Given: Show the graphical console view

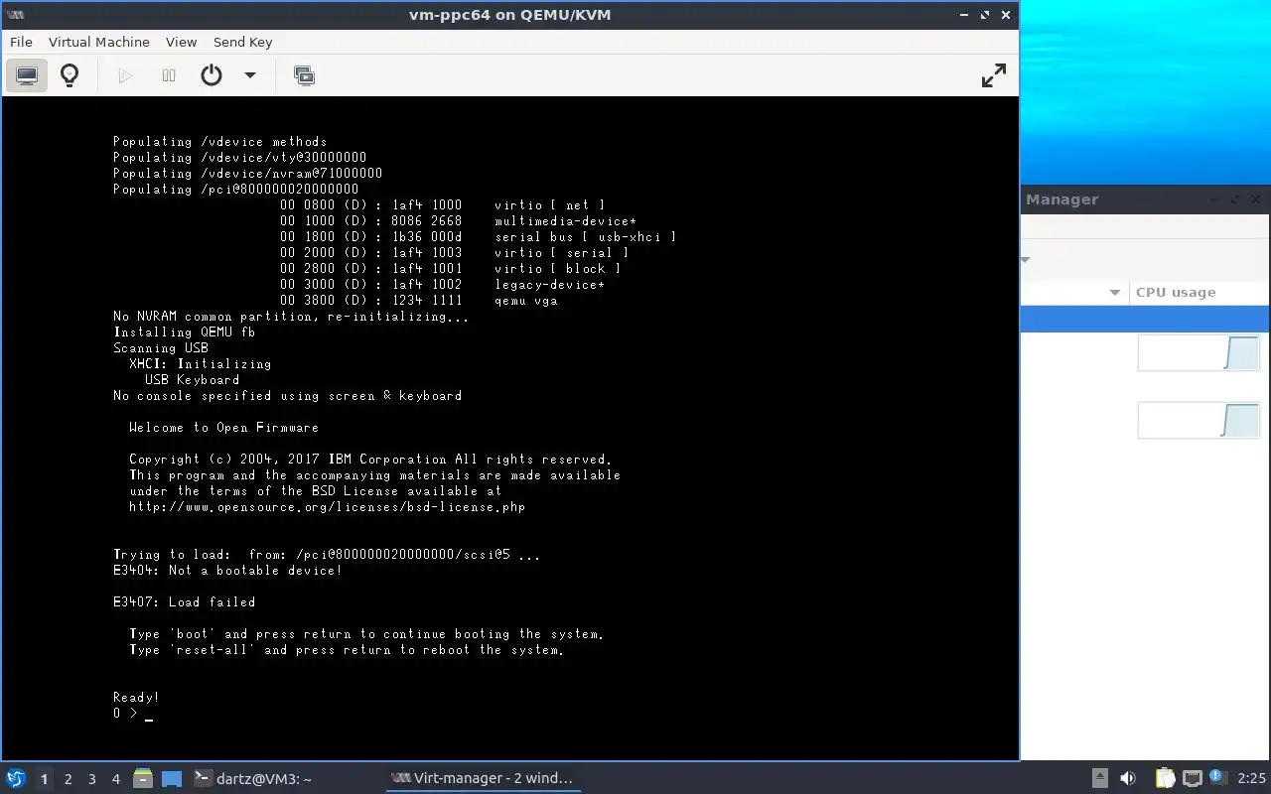Looking at the screenshot, I should point(27,75).
